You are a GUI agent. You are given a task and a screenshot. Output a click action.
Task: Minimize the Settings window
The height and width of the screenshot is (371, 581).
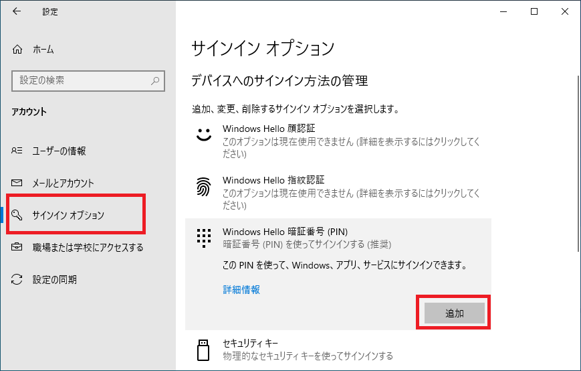point(503,11)
